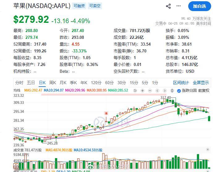Viewport: 217px width, 172px height.
Task: Switch to the 120分 chart tab
Action: tap(96, 83)
